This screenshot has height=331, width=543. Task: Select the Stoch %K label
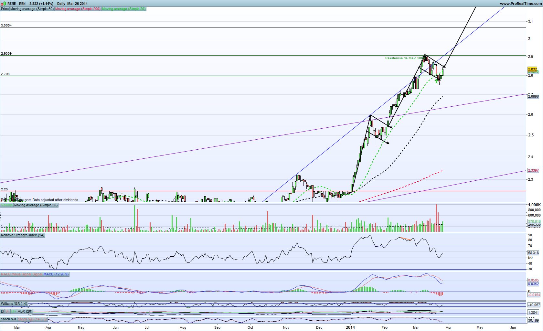tap(9, 319)
